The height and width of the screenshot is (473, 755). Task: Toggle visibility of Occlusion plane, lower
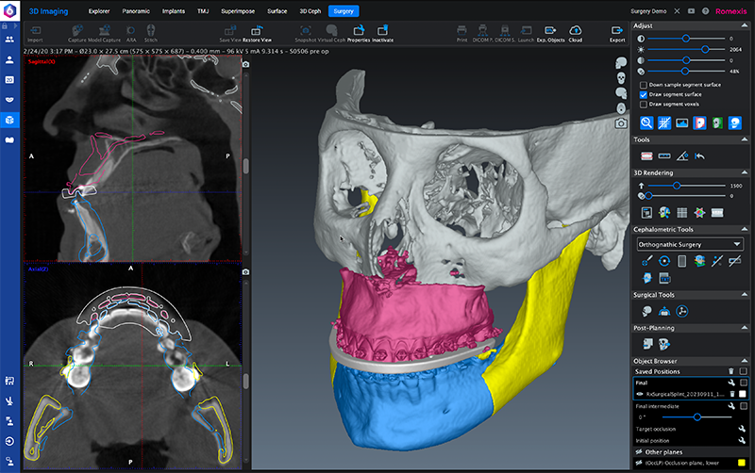(639, 463)
